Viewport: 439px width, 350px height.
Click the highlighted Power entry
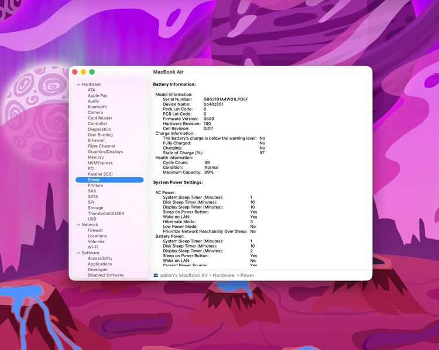(109, 180)
